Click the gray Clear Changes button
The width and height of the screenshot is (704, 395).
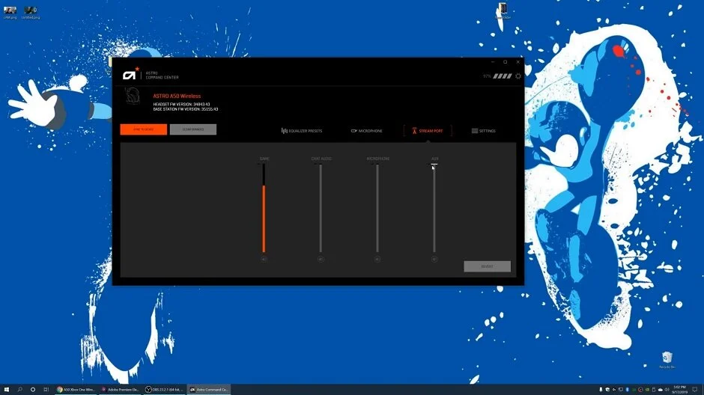pyautogui.click(x=193, y=129)
